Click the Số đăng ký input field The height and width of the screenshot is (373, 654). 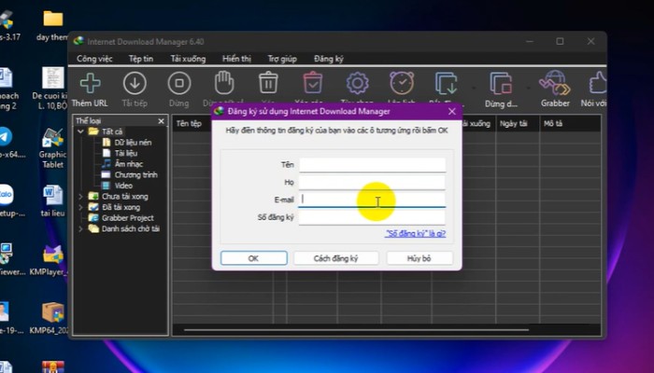pos(372,217)
